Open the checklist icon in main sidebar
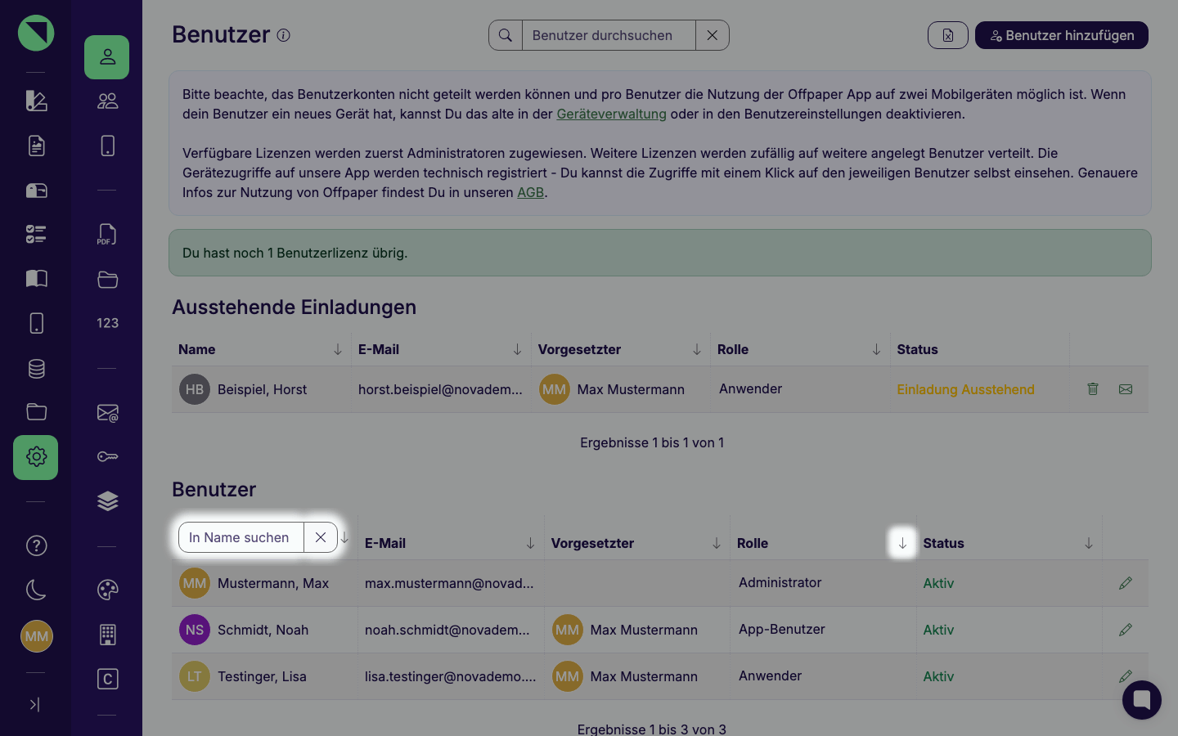This screenshot has width=1178, height=736. (x=36, y=235)
